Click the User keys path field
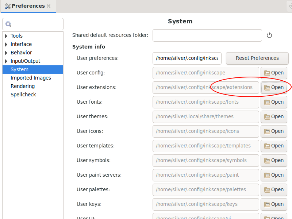Screen dimensions: 292x219 click(x=206, y=204)
